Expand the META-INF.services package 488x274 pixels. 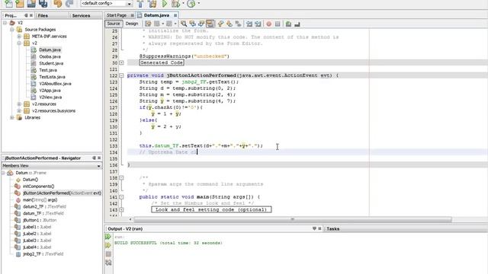pyautogui.click(x=19, y=37)
